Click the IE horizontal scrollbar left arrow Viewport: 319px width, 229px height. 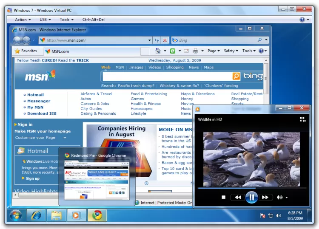15,195
